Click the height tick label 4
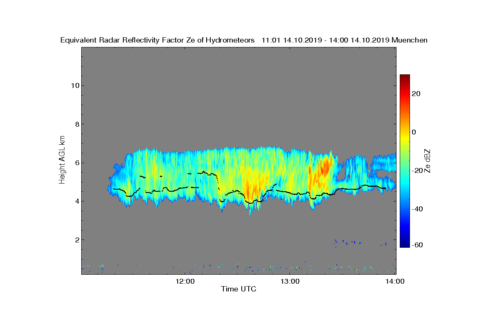490x327 pixels. pos(76,201)
